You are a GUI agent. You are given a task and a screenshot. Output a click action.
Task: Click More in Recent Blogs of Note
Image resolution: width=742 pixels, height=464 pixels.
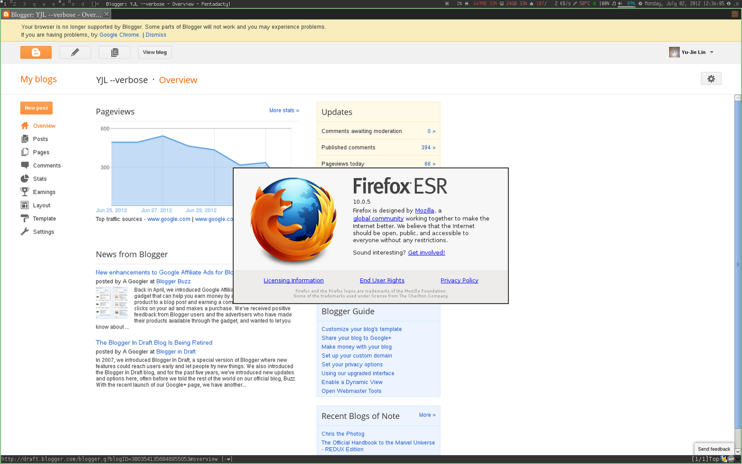pyautogui.click(x=427, y=415)
